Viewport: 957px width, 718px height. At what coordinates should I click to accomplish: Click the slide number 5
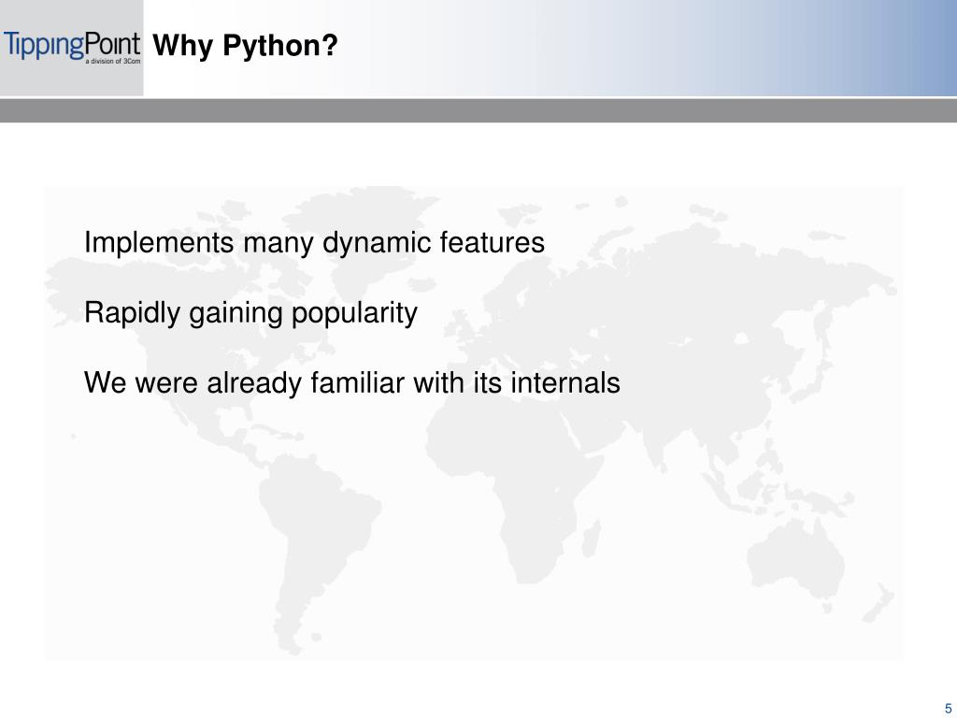[x=948, y=709]
